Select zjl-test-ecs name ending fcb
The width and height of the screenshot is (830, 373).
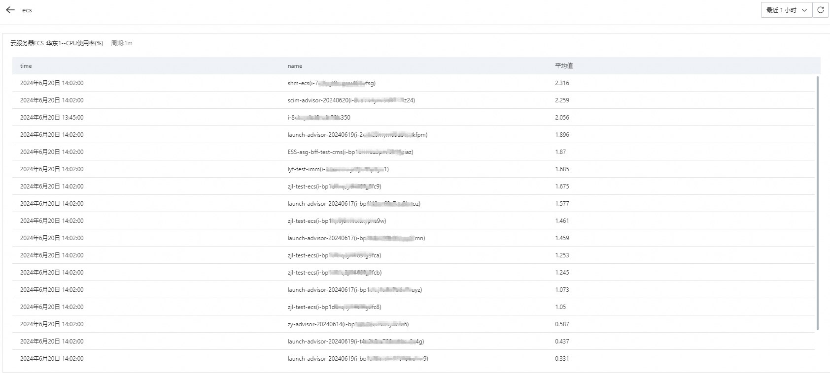[x=335, y=273]
